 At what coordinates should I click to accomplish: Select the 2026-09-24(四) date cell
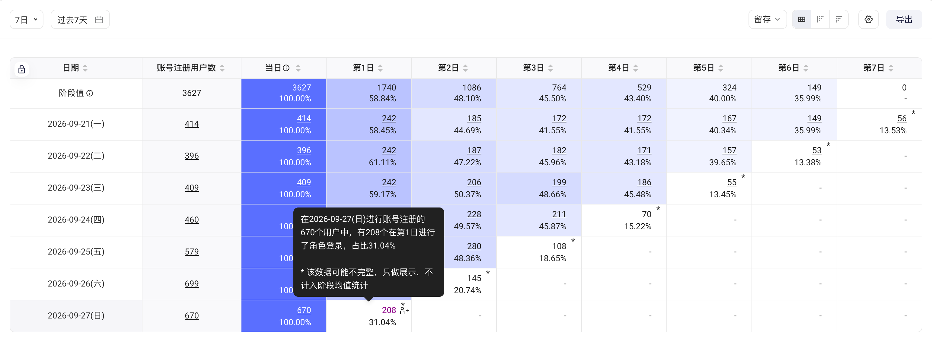(x=76, y=220)
